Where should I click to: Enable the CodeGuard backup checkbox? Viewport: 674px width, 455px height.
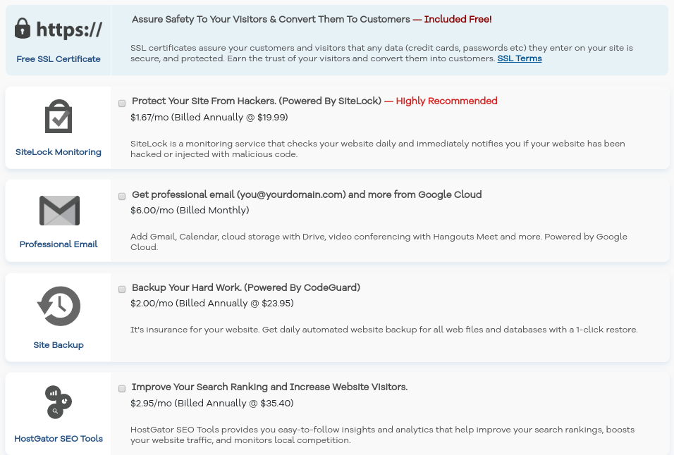121,289
